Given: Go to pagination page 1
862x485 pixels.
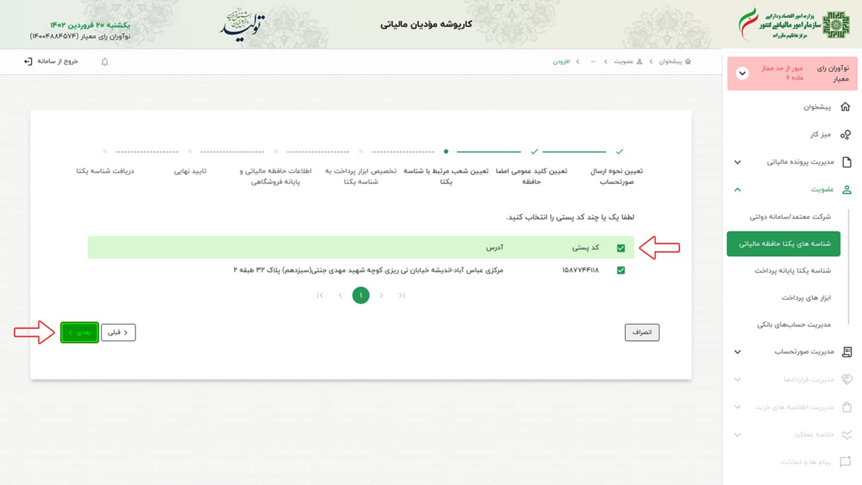Looking at the screenshot, I should [361, 295].
